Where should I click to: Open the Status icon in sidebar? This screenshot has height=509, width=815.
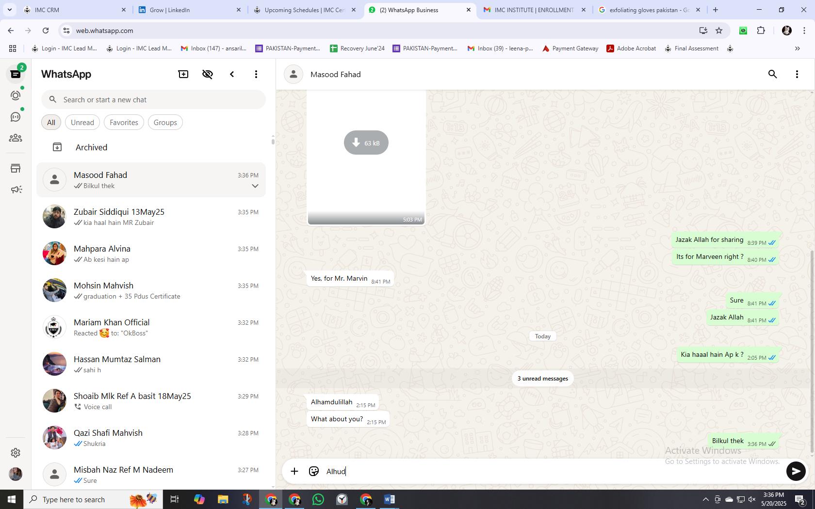pyautogui.click(x=16, y=95)
